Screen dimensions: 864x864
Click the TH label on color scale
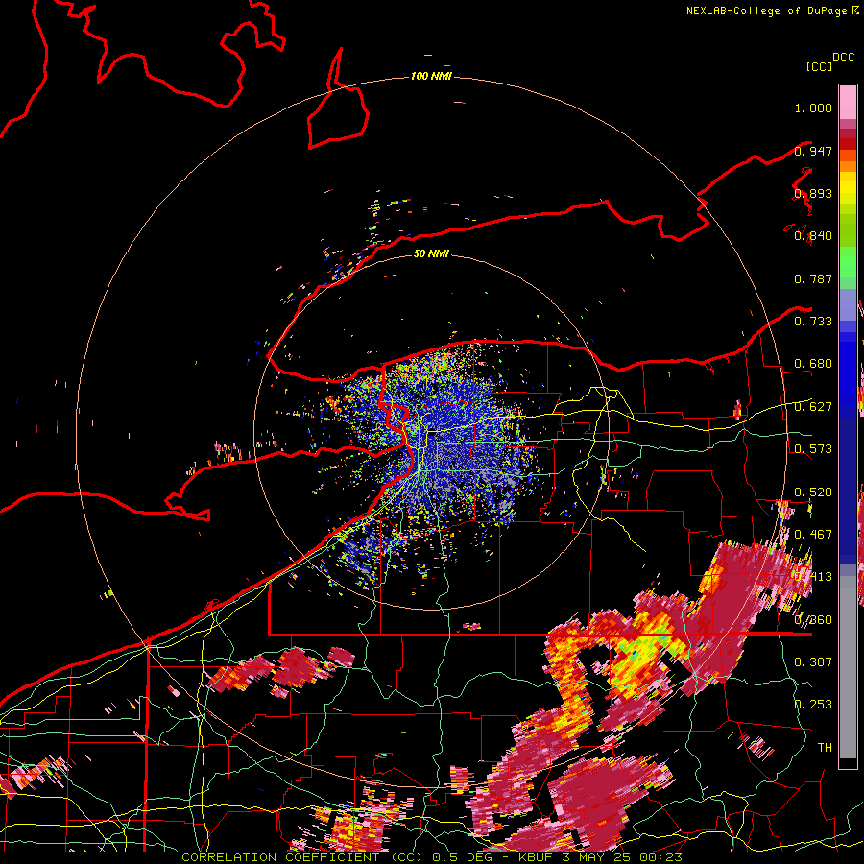click(x=825, y=747)
